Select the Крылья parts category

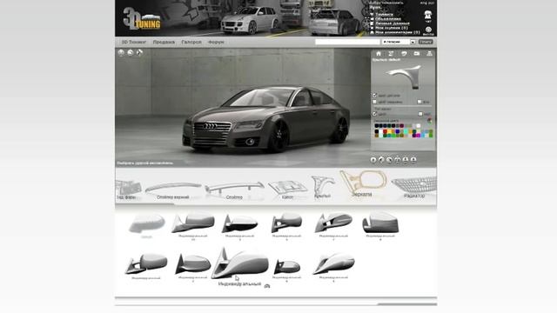pyautogui.click(x=323, y=187)
